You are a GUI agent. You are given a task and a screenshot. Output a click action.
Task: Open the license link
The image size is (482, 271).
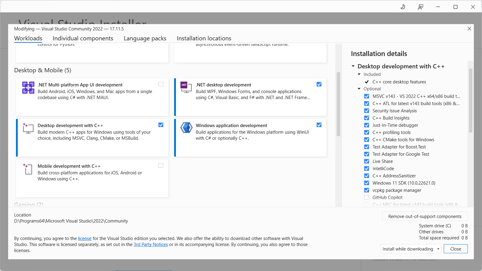coord(85,238)
